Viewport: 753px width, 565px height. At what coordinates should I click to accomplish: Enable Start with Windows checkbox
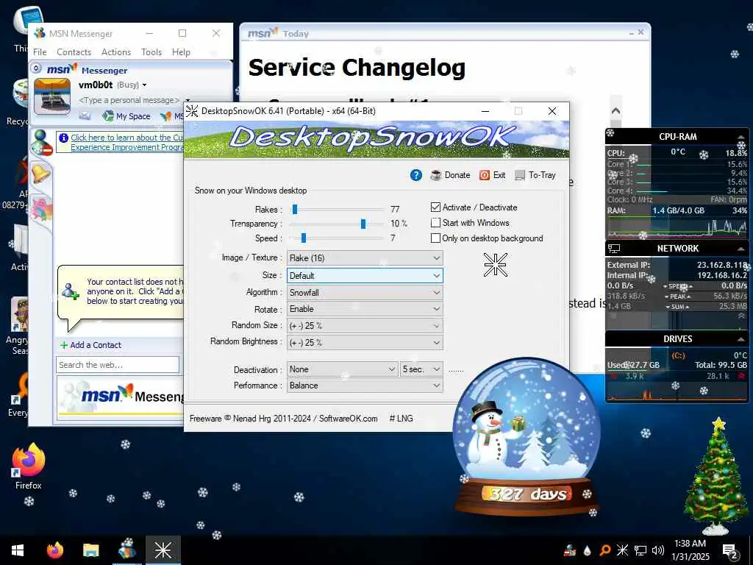point(435,222)
